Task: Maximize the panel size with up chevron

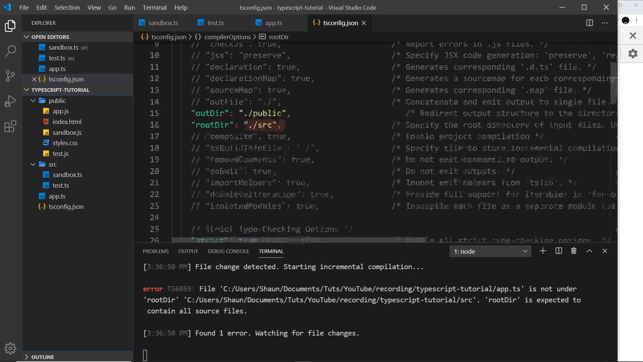Action: click(589, 251)
